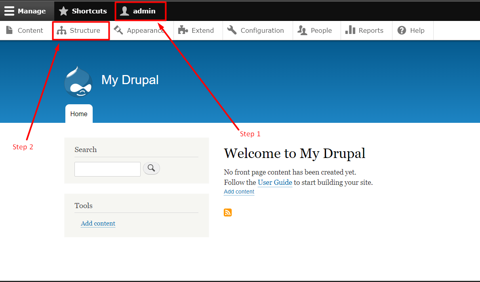Open the Help admin menu label
480x282 pixels.
click(x=417, y=30)
